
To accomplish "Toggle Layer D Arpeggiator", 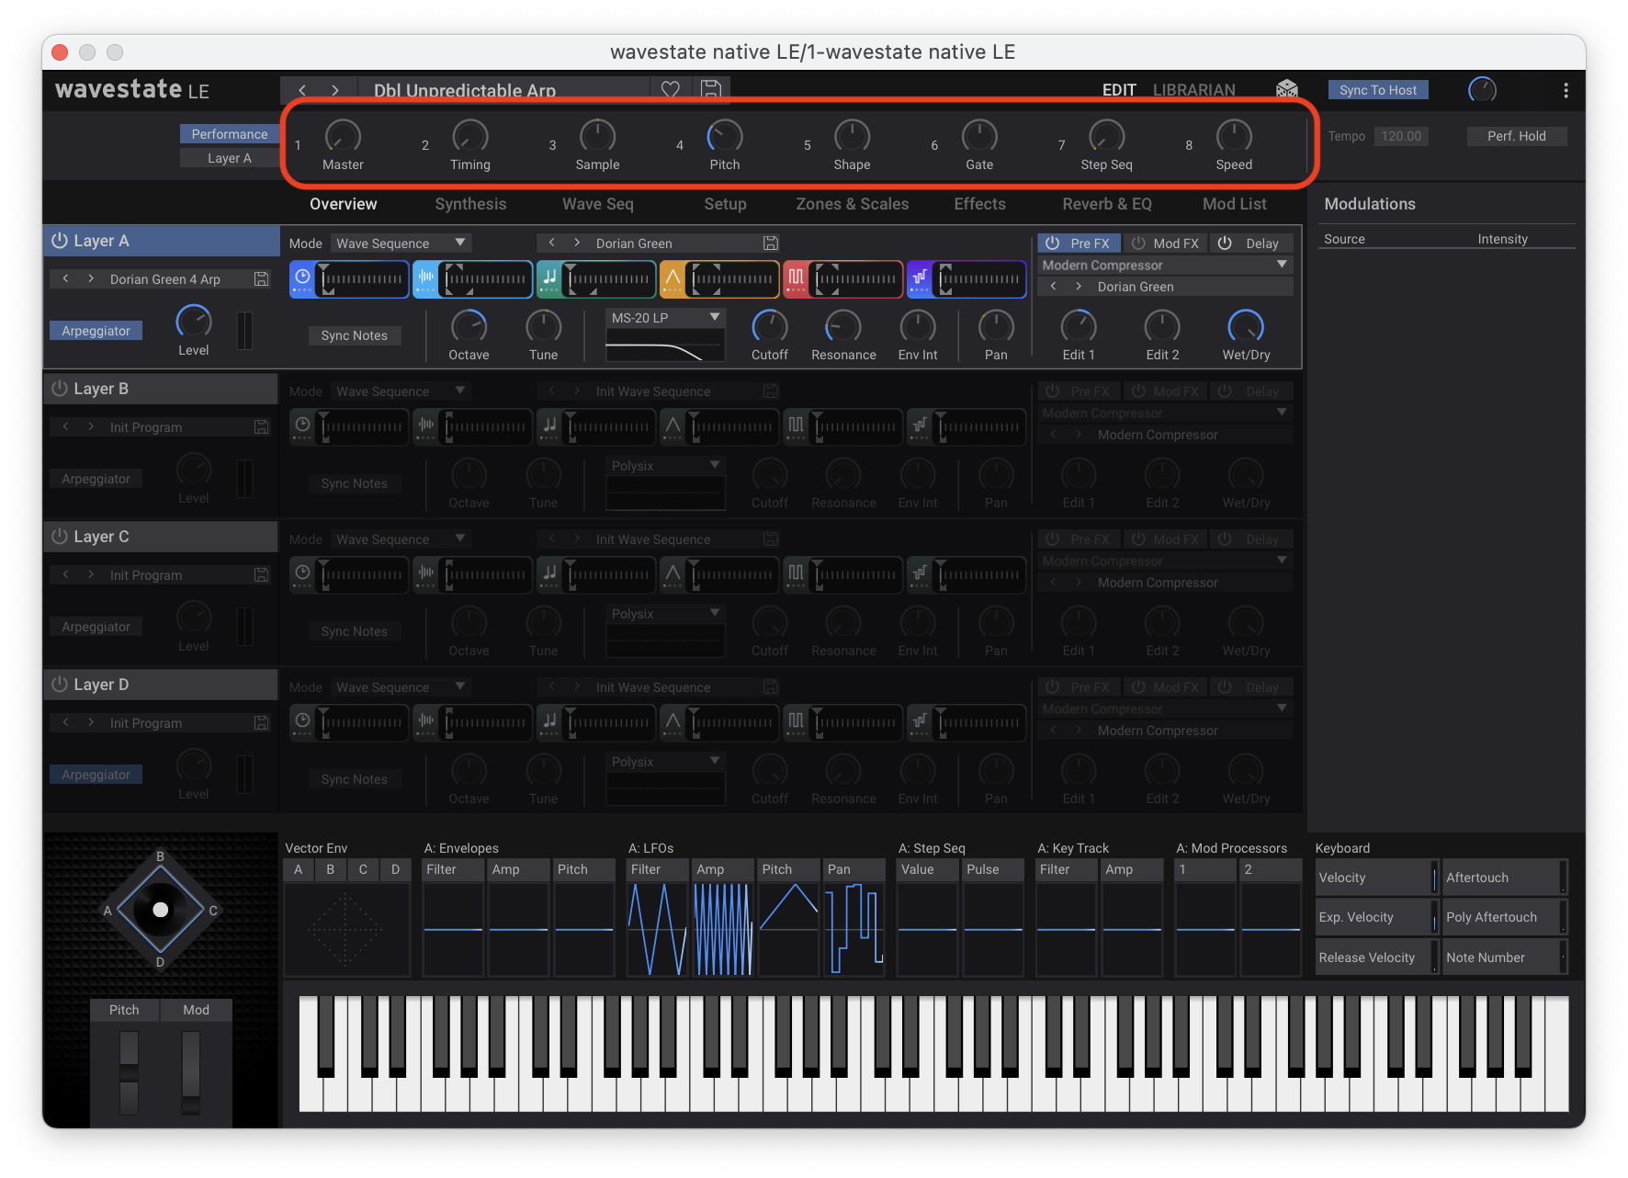I will [96, 775].
